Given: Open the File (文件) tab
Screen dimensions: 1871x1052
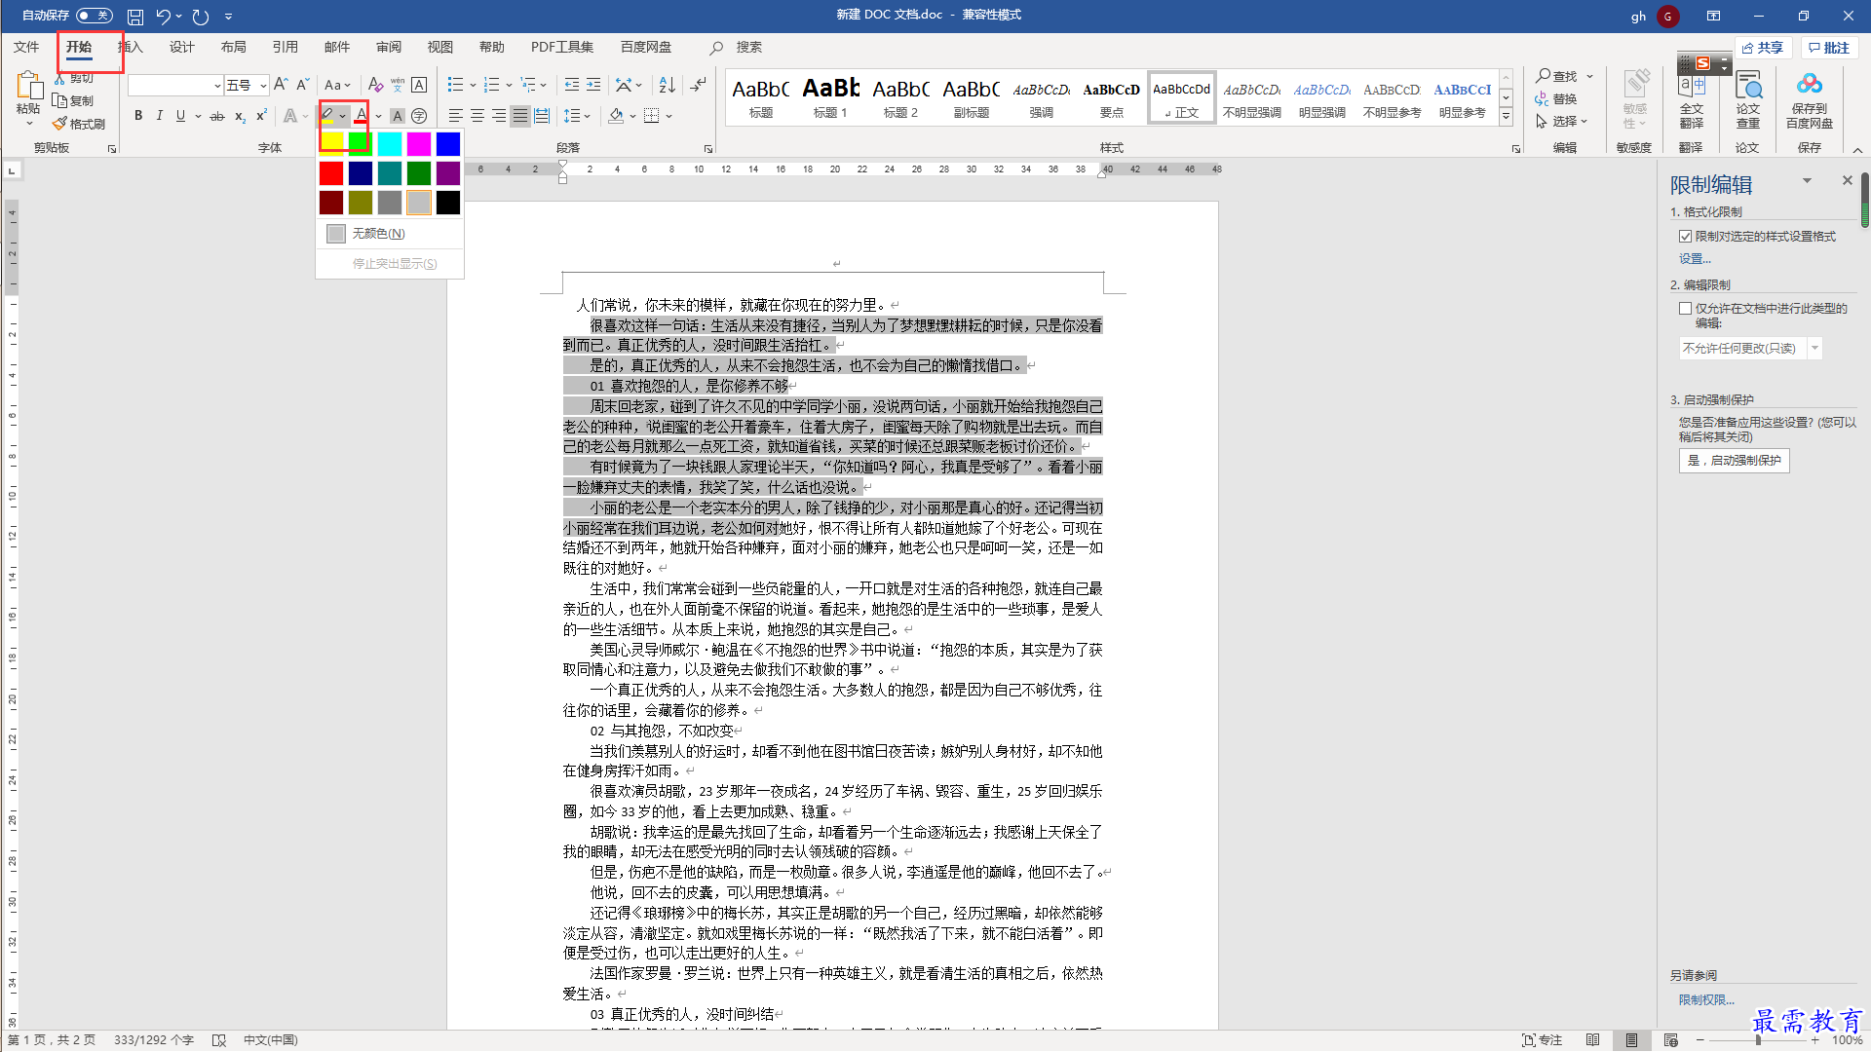Looking at the screenshot, I should coord(26,47).
